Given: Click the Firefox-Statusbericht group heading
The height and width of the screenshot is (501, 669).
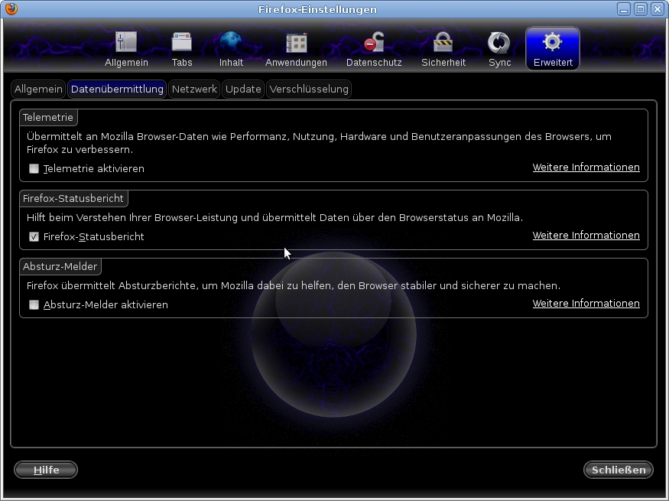Looking at the screenshot, I should (73, 198).
